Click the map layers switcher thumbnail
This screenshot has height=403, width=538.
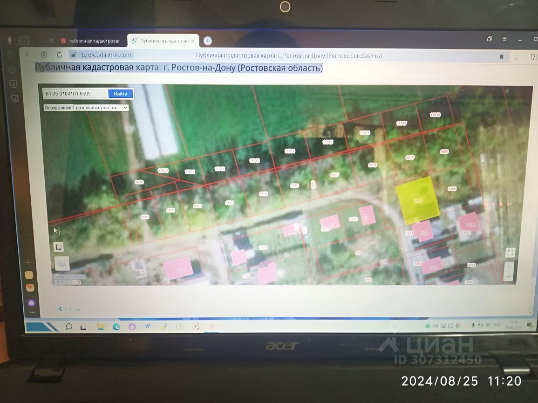(x=62, y=264)
